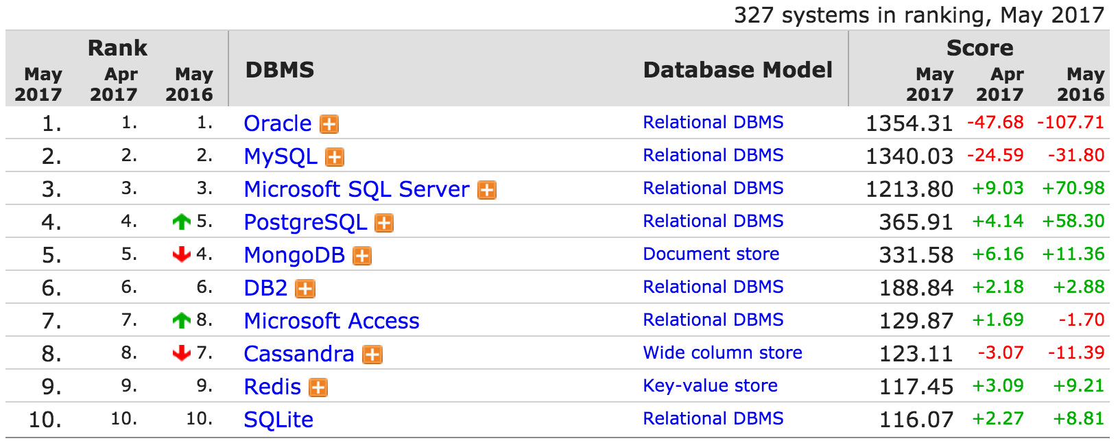Click red down arrow in MongoDB row
This screenshot has height=443, width=1118.
click(x=182, y=254)
